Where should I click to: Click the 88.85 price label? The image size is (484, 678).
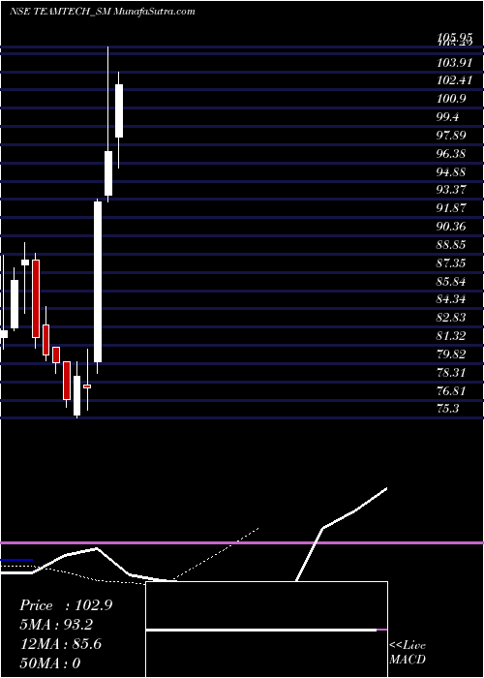click(452, 245)
